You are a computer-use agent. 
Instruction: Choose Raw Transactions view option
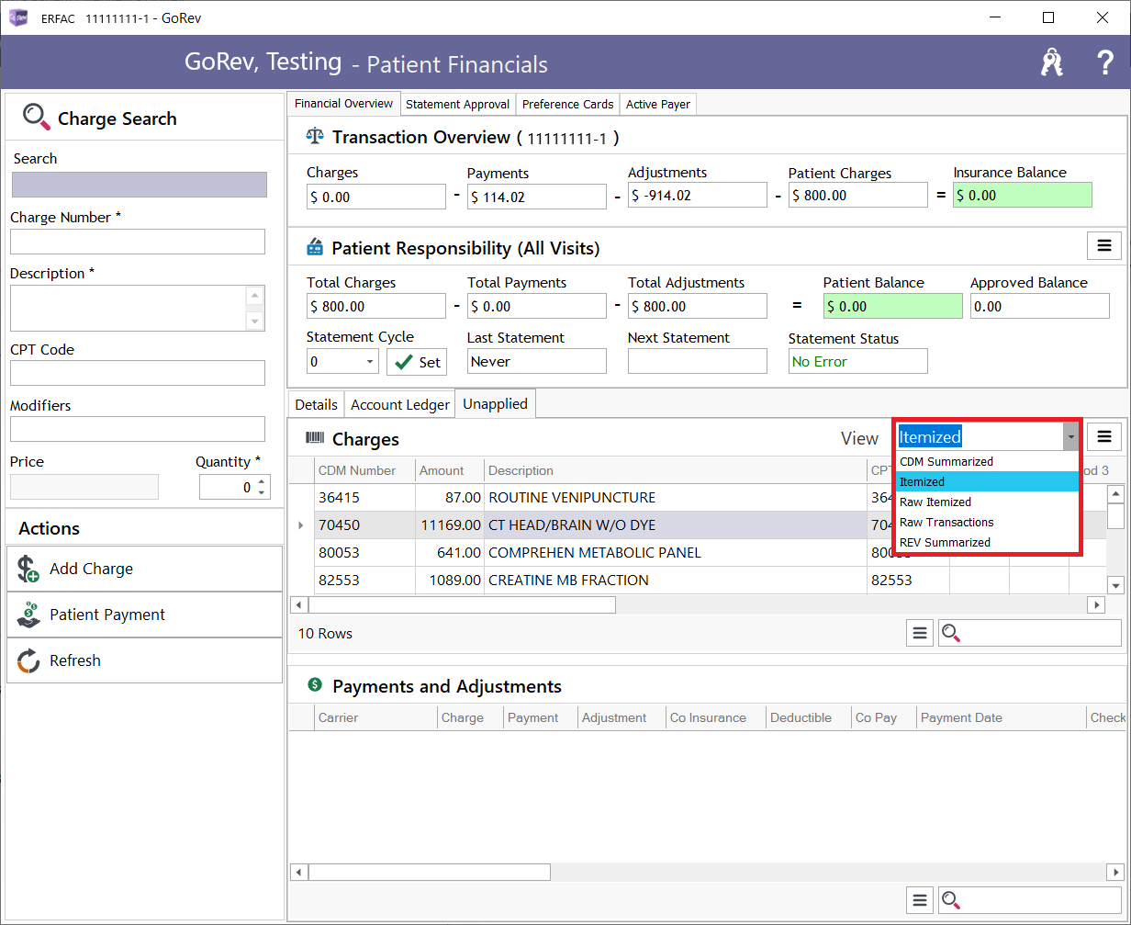point(987,523)
